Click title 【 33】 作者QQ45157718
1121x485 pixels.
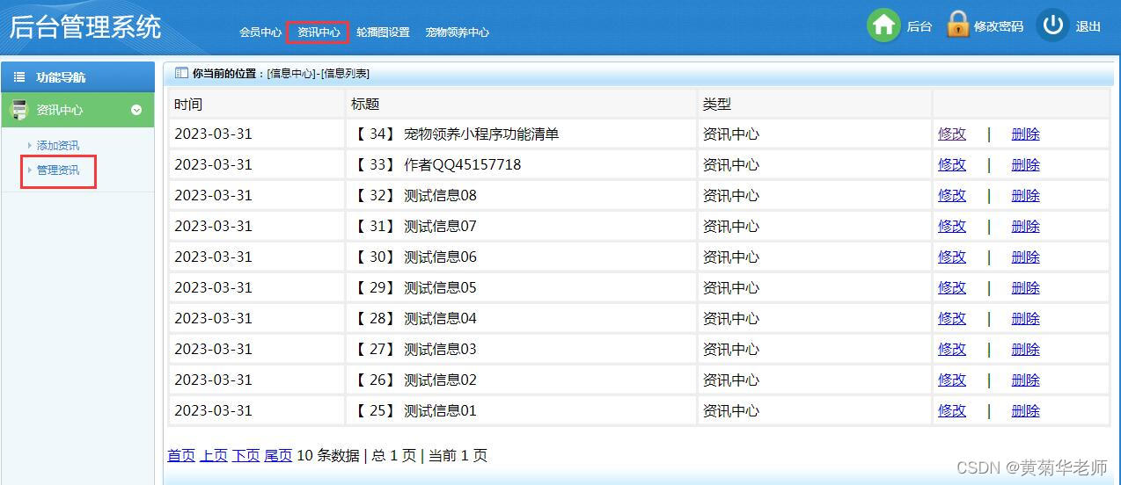436,164
